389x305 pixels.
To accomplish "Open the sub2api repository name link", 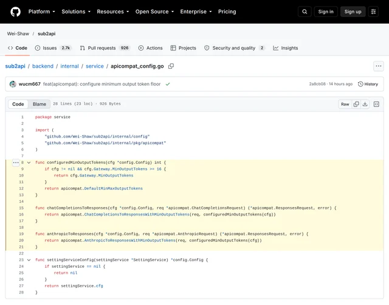I will point(46,33).
